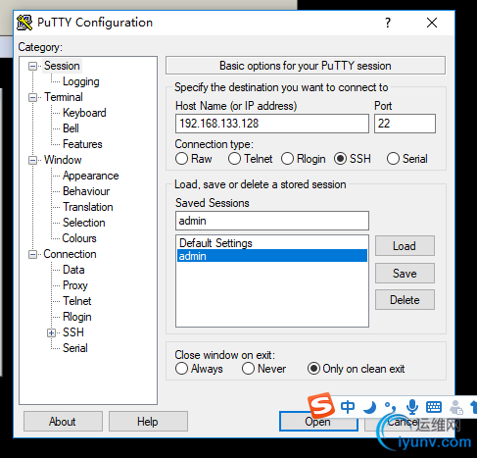Collapse the Session tree node
The height and width of the screenshot is (458, 477).
pyautogui.click(x=32, y=66)
